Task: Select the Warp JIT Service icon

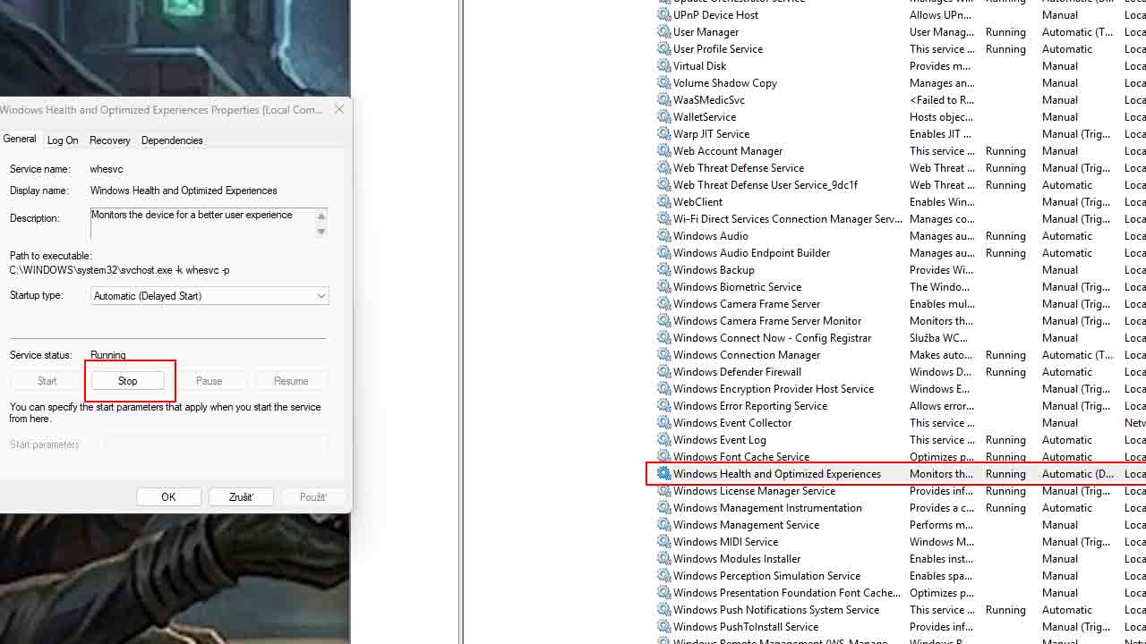Action: coord(663,134)
